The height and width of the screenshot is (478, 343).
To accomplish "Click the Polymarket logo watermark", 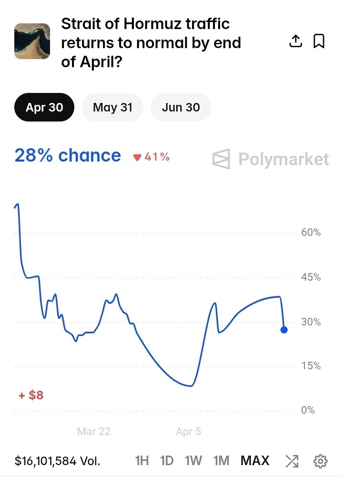I will pyautogui.click(x=271, y=159).
